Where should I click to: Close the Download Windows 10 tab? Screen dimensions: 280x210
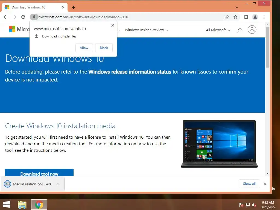click(63, 7)
